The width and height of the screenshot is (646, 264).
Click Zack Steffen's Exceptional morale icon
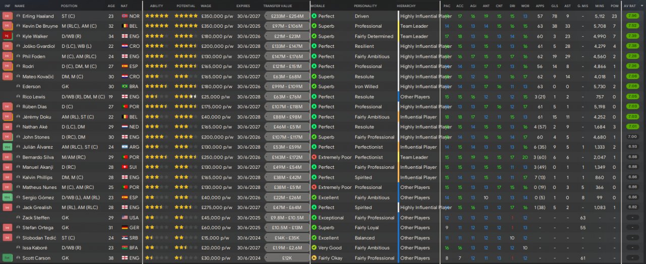point(314,218)
